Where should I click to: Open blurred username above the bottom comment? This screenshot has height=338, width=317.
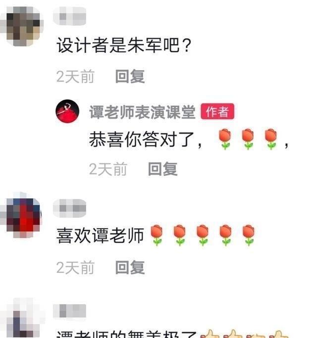[x=69, y=311]
